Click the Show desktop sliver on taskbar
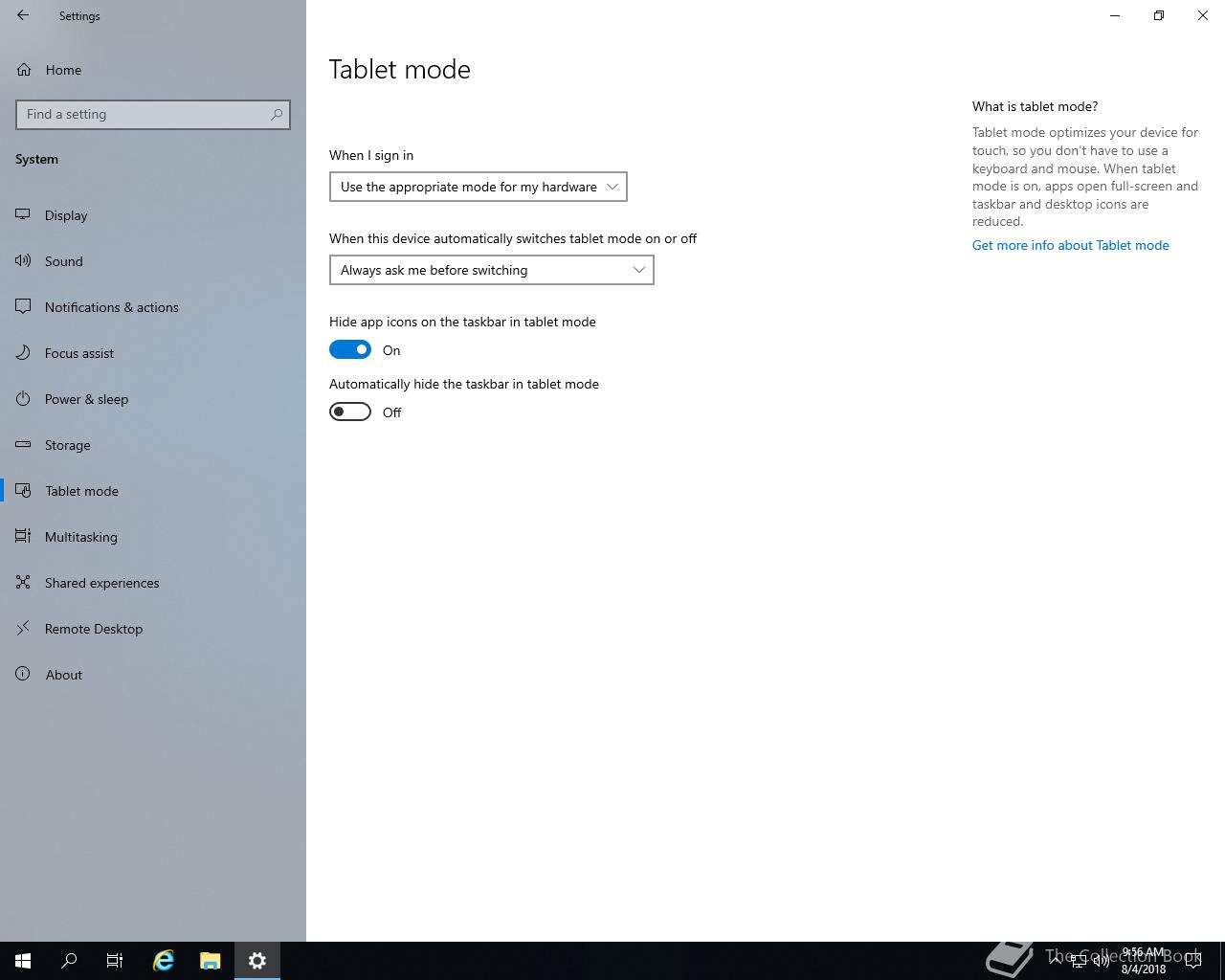The image size is (1225, 980). click(x=1222, y=961)
